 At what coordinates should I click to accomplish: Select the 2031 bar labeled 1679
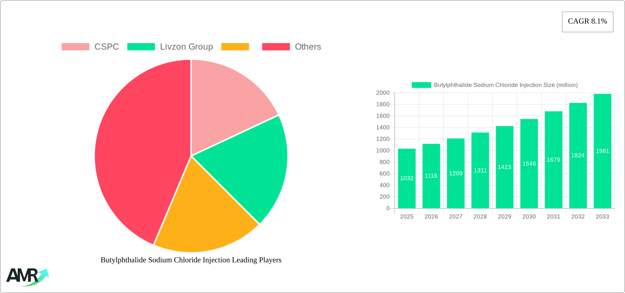(553, 160)
